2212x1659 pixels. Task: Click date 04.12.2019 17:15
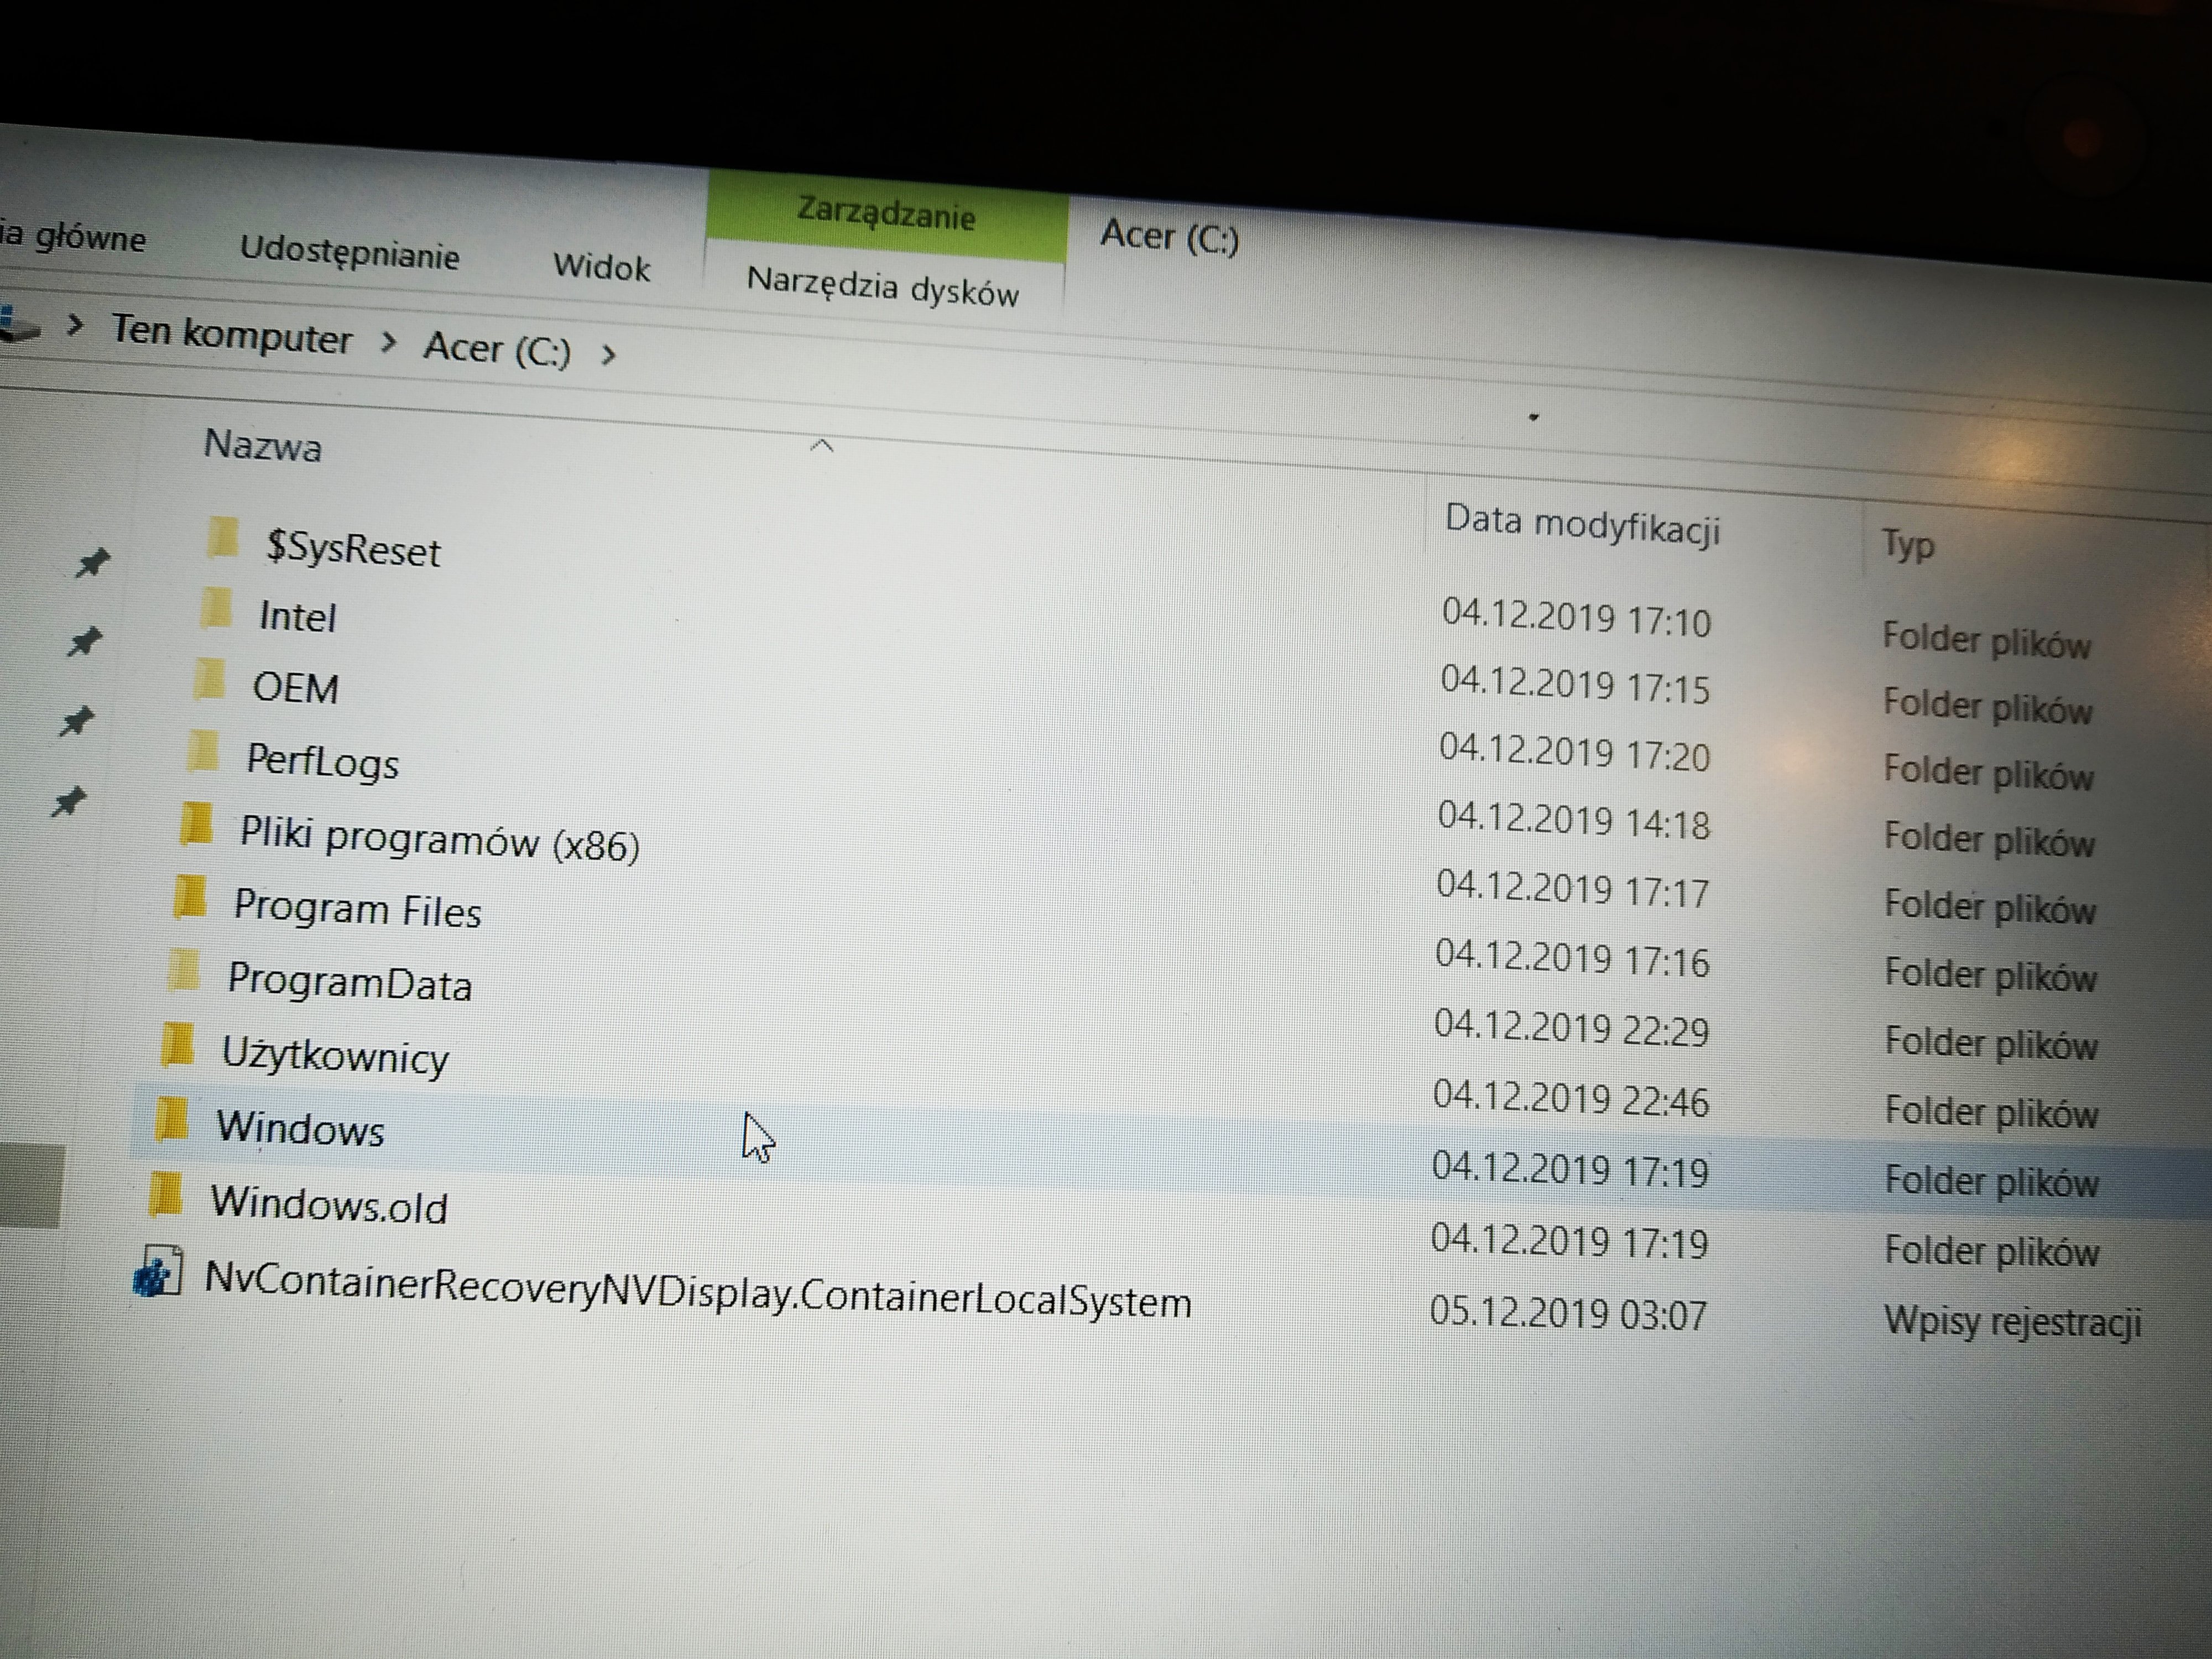tap(1575, 685)
